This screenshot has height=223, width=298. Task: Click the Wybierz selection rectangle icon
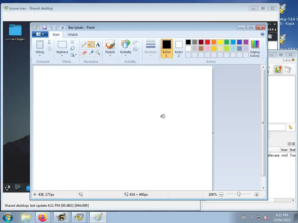[x=62, y=44]
